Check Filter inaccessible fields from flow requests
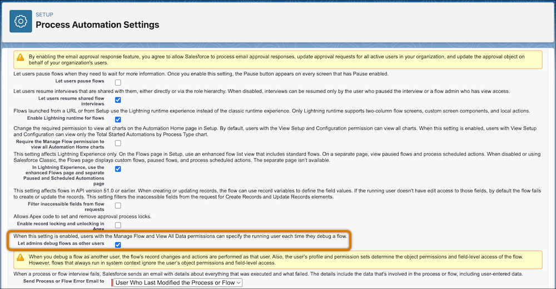Viewport: 556px width, 289px height. tap(118, 206)
